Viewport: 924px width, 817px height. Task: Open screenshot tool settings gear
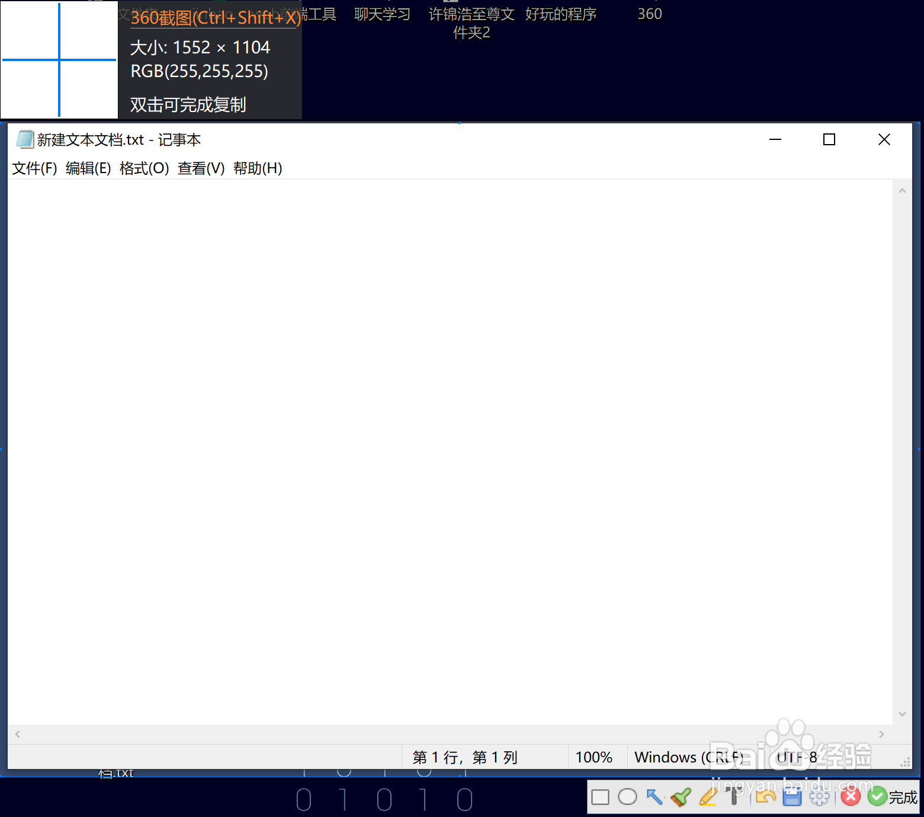[x=820, y=797]
